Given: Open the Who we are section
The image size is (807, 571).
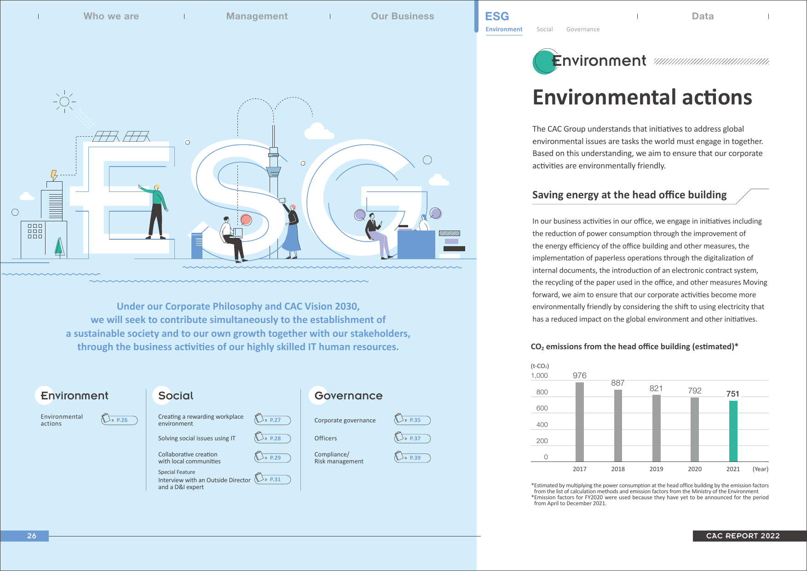Looking at the screenshot, I should (111, 16).
